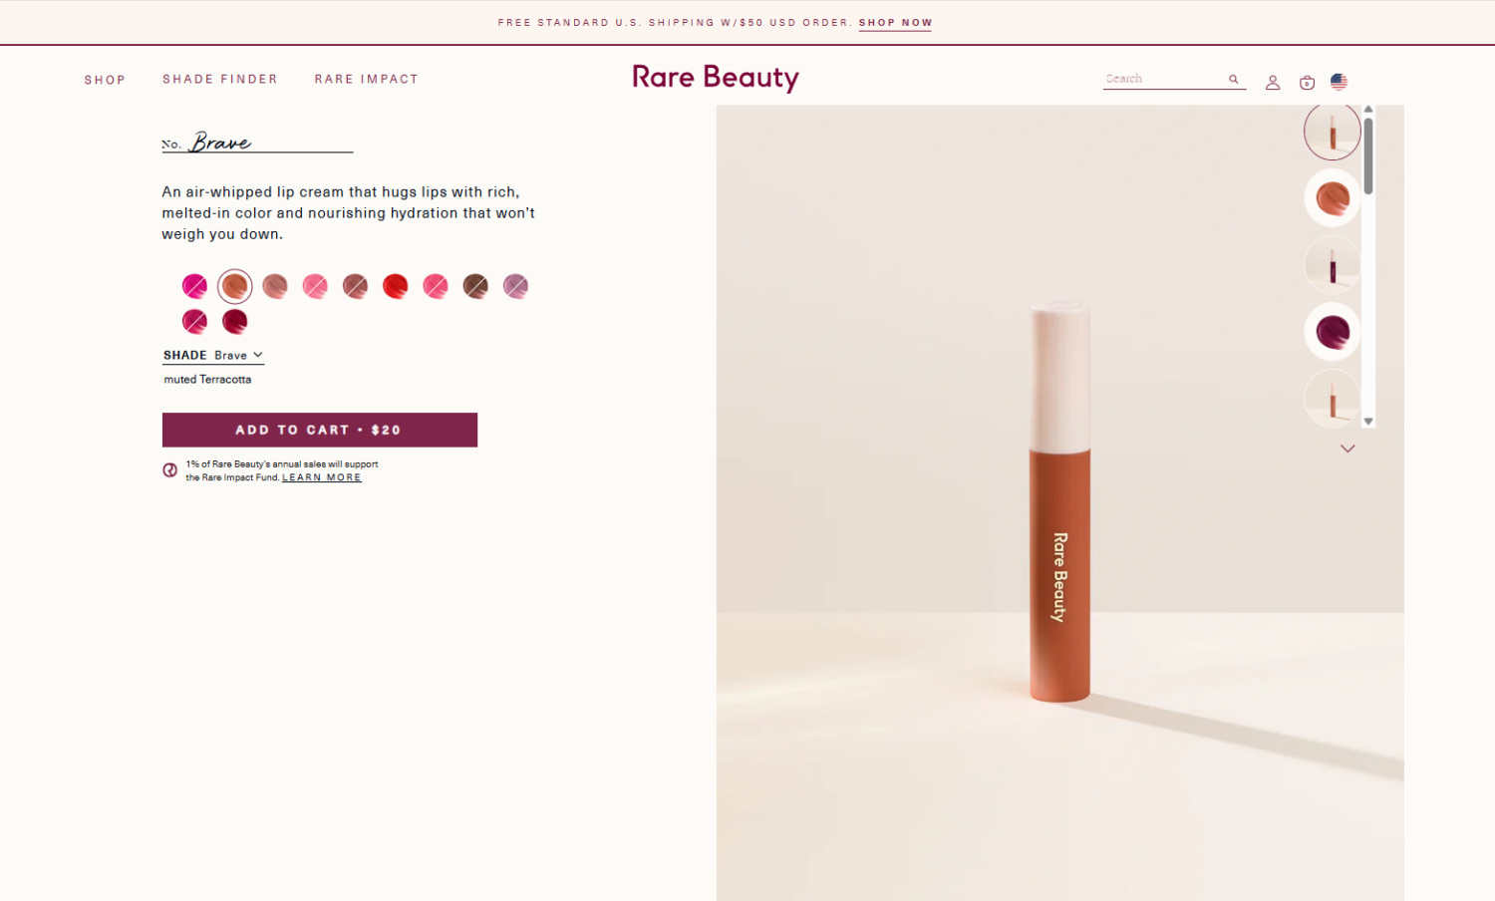Click the "Brave" handwritten shade name
Viewport: 1495px width, 901px height.
pyautogui.click(x=221, y=143)
